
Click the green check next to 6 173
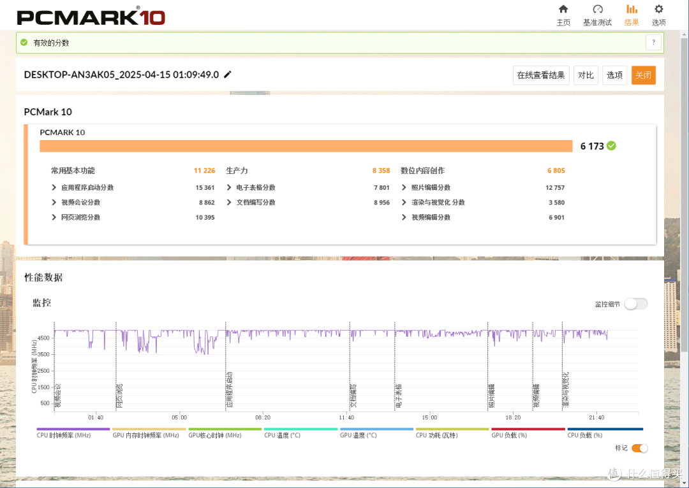pyautogui.click(x=611, y=146)
